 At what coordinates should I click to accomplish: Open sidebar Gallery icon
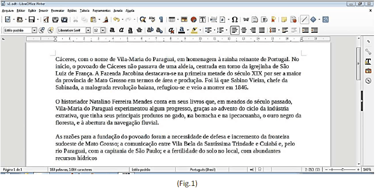pyautogui.click(x=368, y=71)
